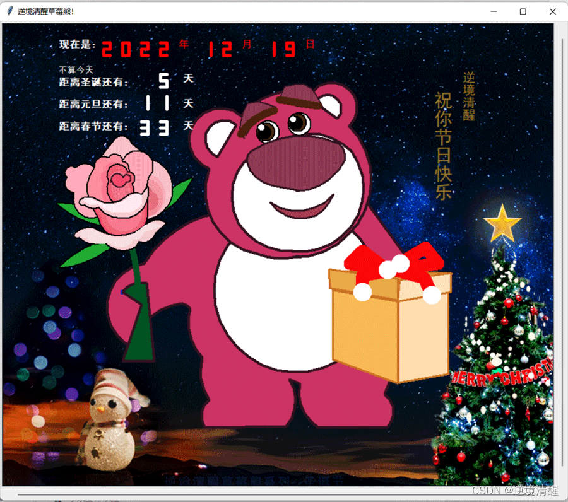The height and width of the screenshot is (502, 568).
Task: Click the vertical text 祝你节日快乐
Action: [x=444, y=146]
